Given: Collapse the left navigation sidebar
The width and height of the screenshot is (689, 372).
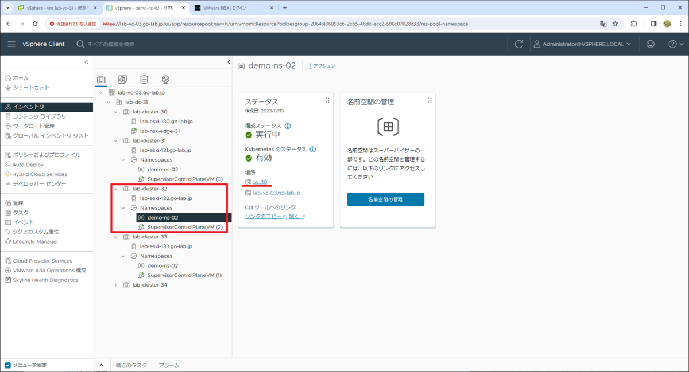Looking at the screenshot, I should [86, 62].
